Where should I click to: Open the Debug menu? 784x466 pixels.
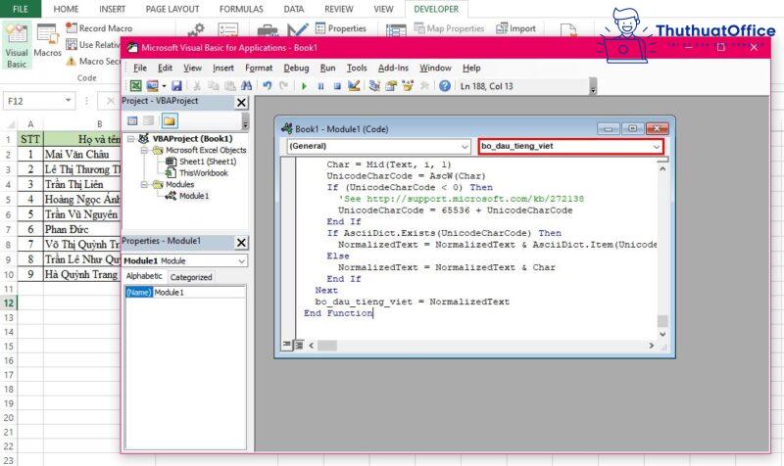click(x=295, y=68)
